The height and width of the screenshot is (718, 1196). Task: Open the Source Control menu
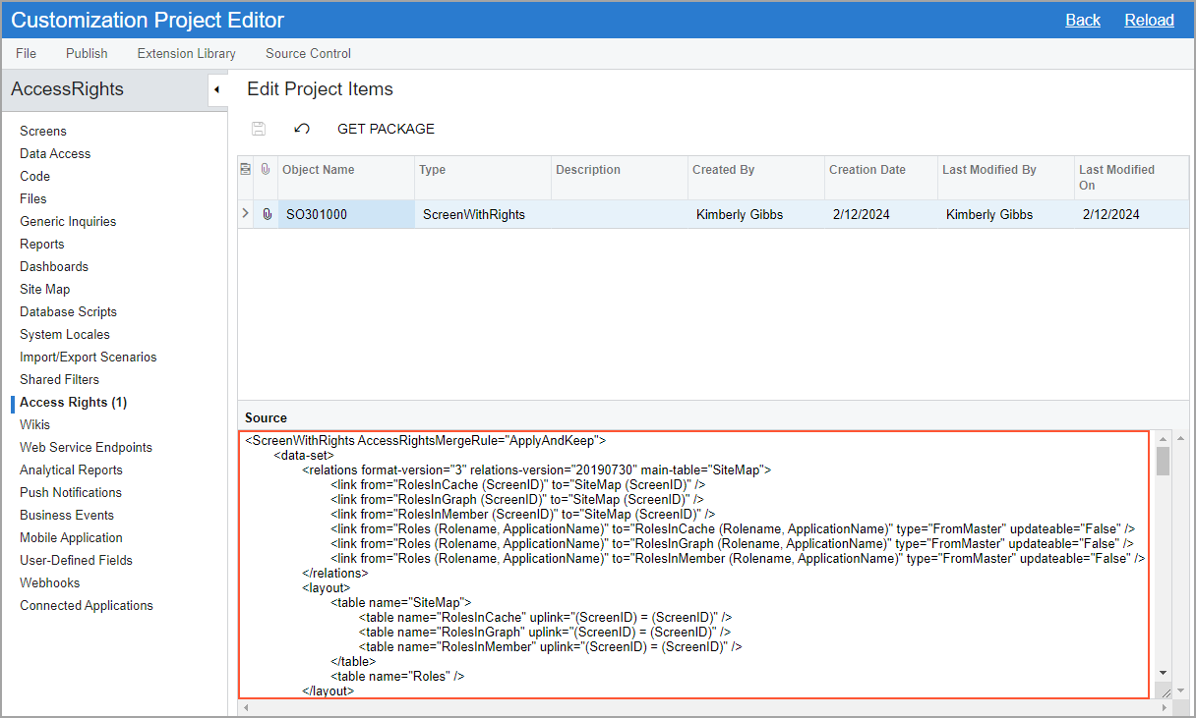pyautogui.click(x=308, y=53)
